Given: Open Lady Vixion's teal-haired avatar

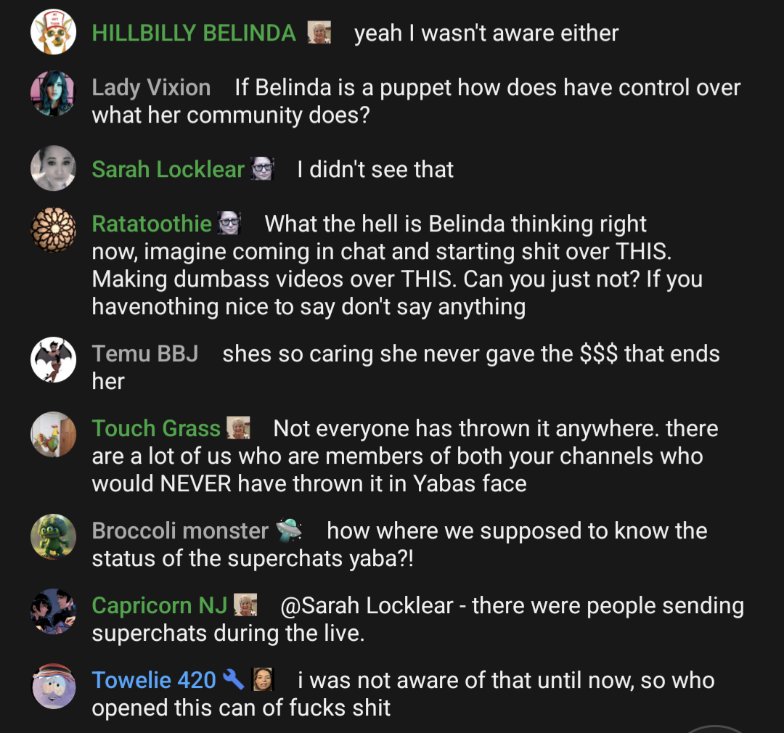Looking at the screenshot, I should coord(53,93).
